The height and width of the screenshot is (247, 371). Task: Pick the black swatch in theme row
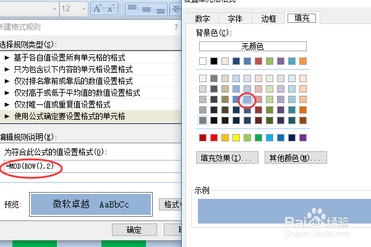tap(214, 61)
